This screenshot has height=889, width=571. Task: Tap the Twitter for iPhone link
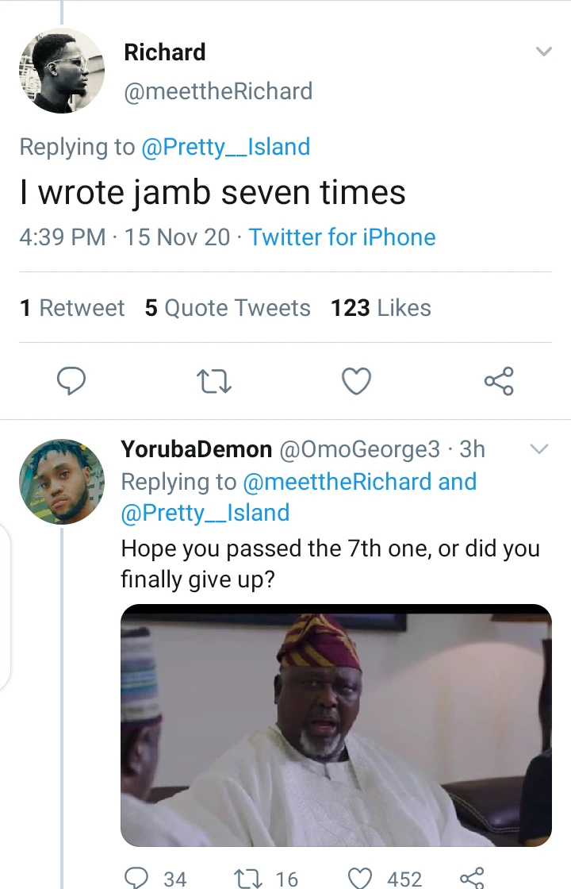coord(343,237)
